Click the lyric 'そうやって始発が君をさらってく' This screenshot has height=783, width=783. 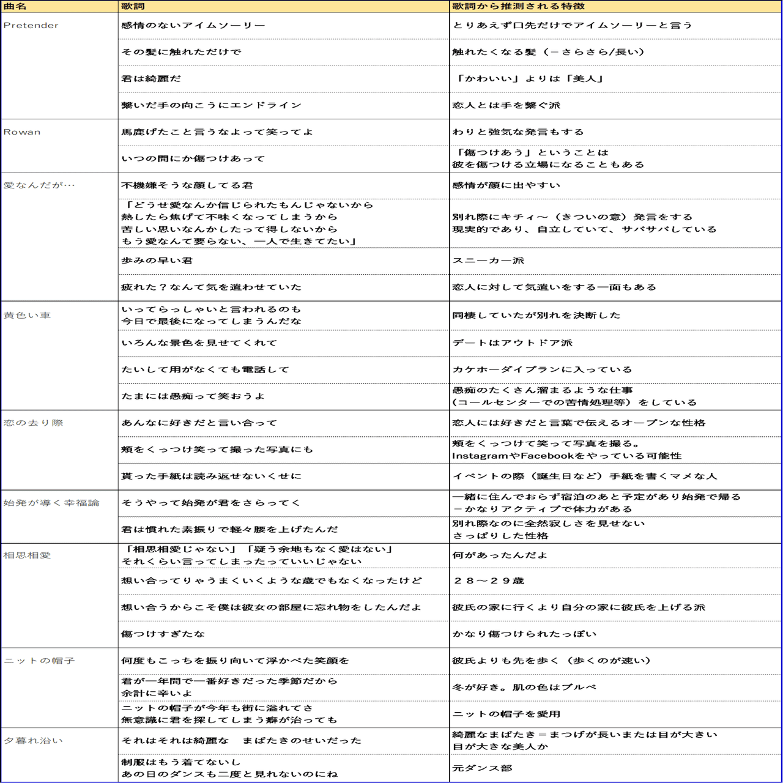click(284, 503)
